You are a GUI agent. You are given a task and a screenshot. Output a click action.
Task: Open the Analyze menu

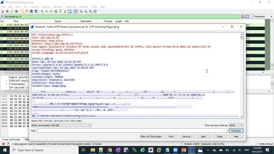(46, 7)
